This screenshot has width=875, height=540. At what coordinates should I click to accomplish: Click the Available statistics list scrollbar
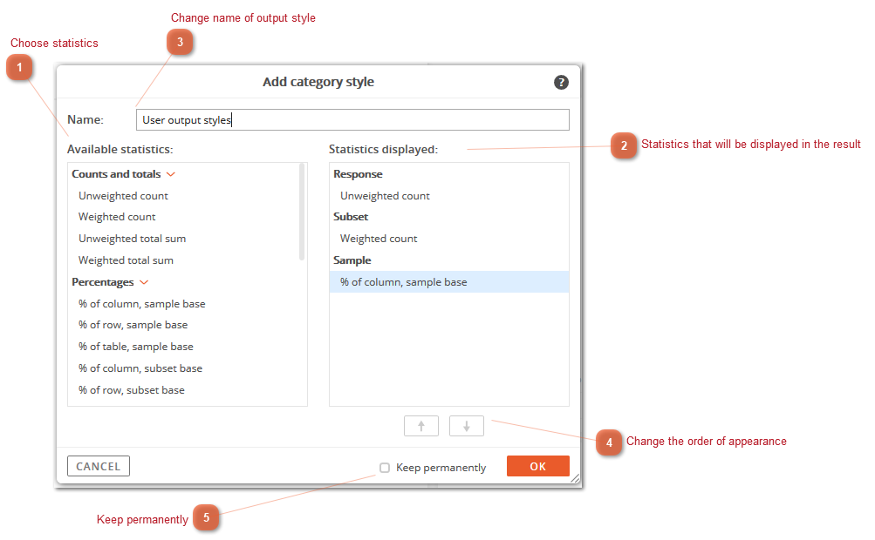[x=302, y=212]
